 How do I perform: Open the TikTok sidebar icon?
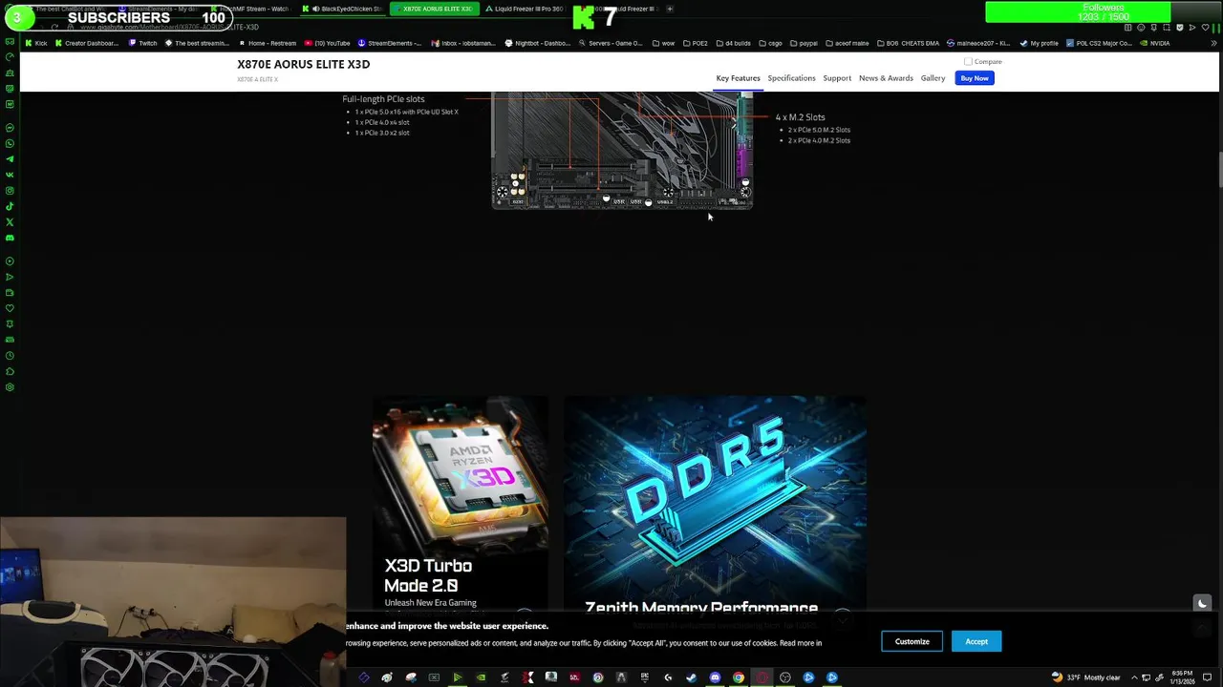(10, 206)
